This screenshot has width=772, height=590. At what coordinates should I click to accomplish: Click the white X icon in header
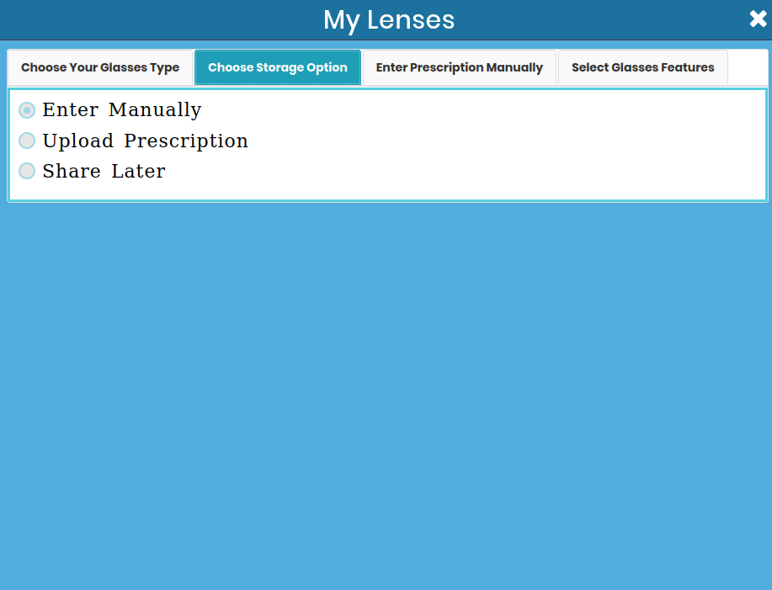[758, 19]
